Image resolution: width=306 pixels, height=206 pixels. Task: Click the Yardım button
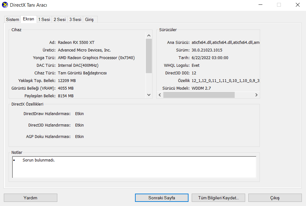coord(31,198)
